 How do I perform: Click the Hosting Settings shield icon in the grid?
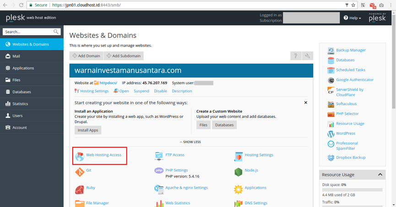tap(238, 156)
